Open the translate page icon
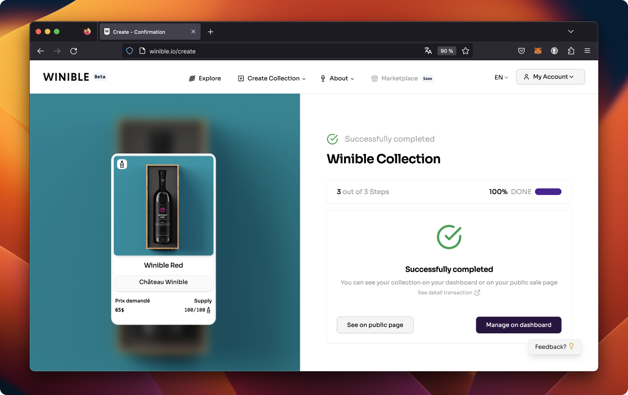This screenshot has width=628, height=395. (428, 51)
